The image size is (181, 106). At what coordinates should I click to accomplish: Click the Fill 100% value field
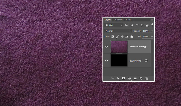click(x=146, y=37)
